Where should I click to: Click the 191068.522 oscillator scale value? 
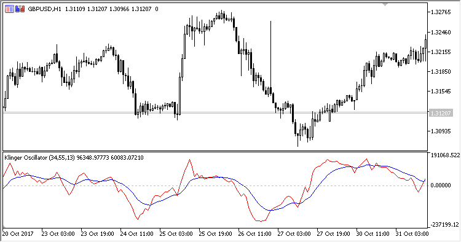(x=445, y=155)
